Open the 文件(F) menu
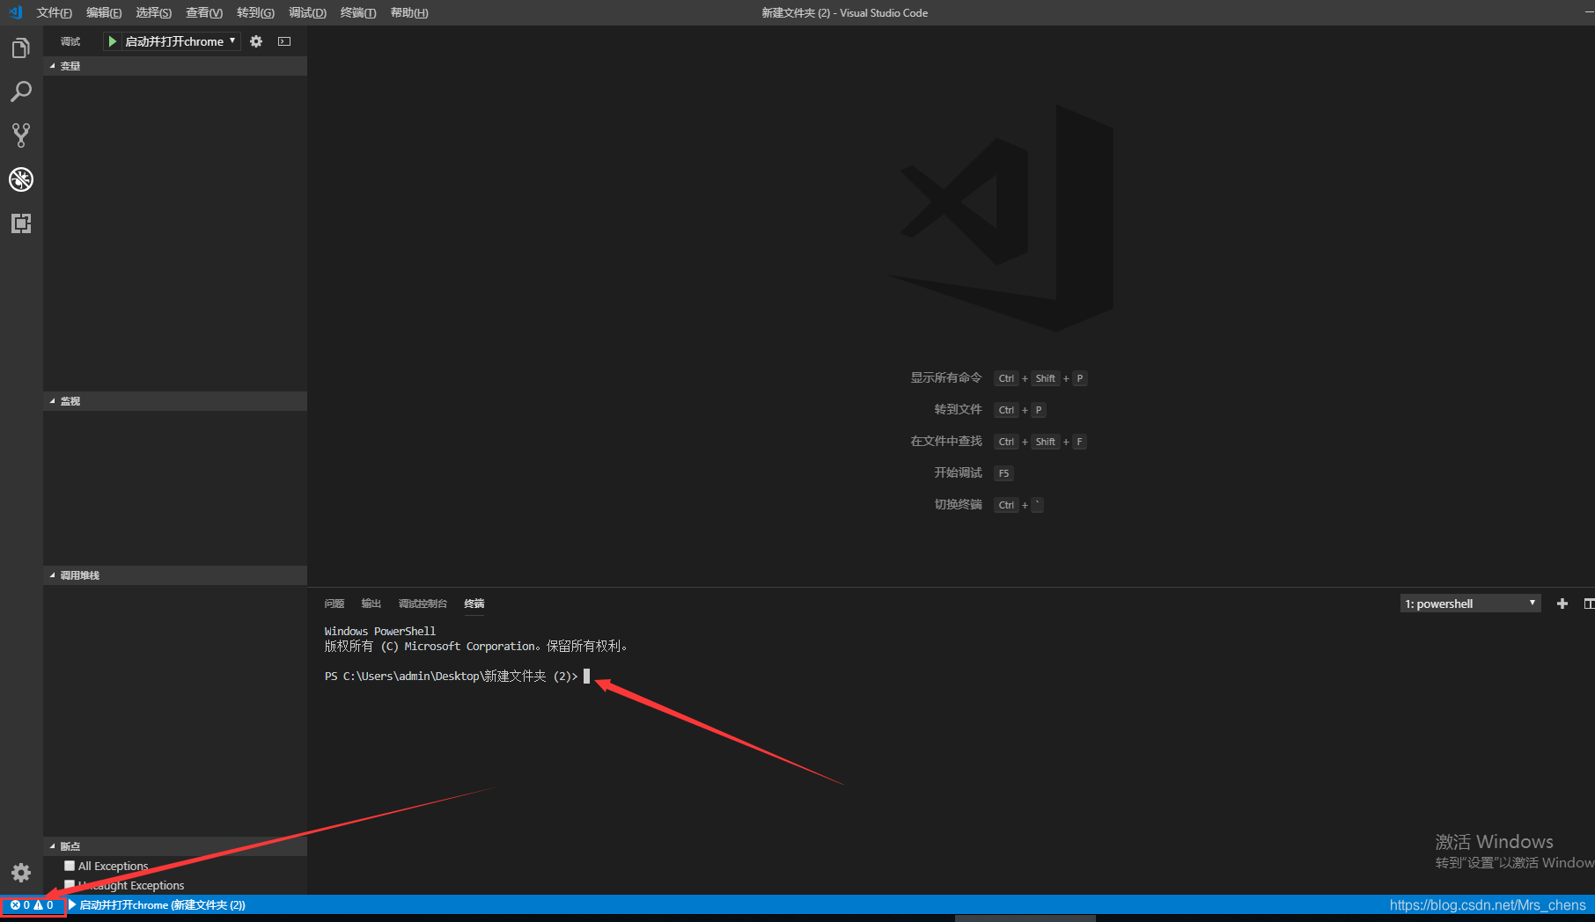The width and height of the screenshot is (1595, 922). coord(54,12)
